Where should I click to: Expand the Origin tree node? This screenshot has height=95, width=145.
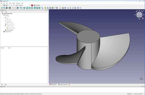point(4,16)
